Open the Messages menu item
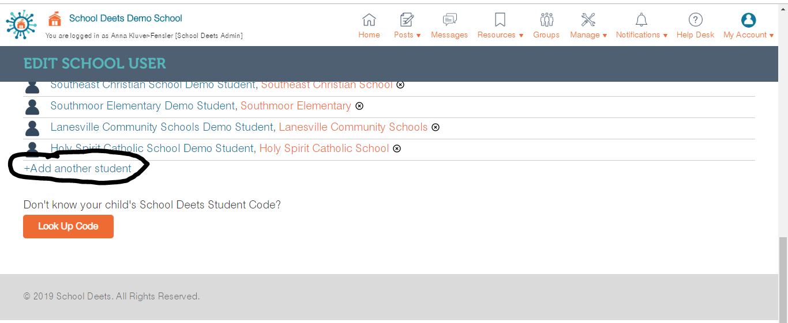The height and width of the screenshot is (323, 788). tap(449, 35)
